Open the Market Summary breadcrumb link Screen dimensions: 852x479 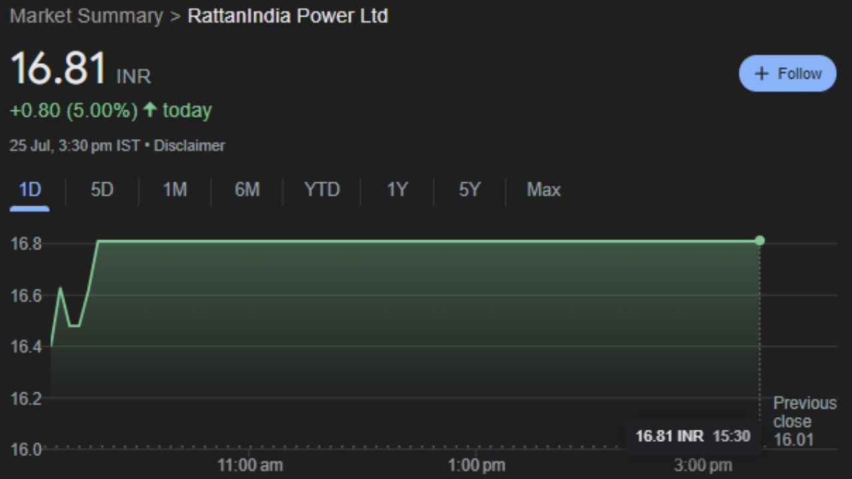(86, 16)
